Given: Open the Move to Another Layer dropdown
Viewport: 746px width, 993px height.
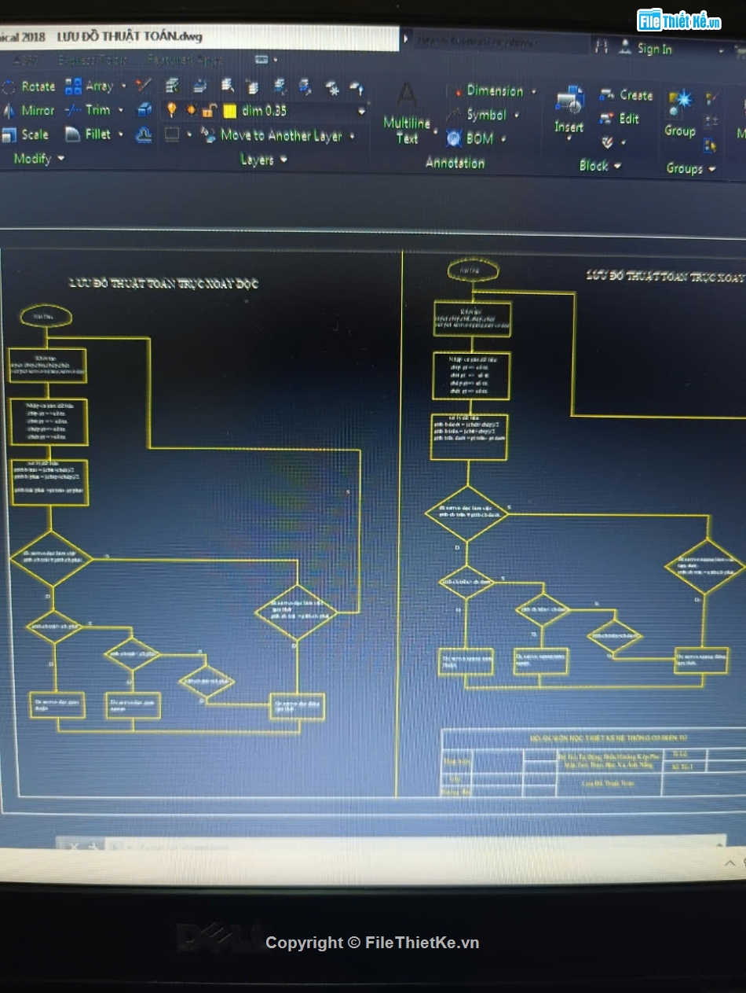Looking at the screenshot, I should pos(351,136).
